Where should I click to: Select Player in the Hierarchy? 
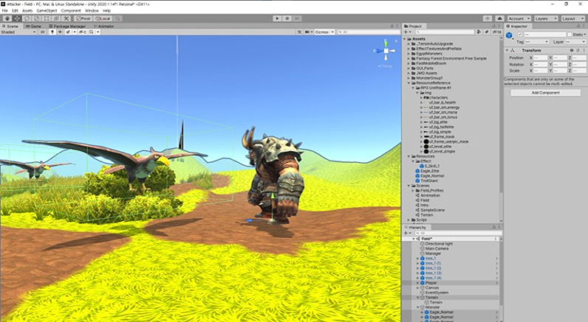(x=431, y=283)
